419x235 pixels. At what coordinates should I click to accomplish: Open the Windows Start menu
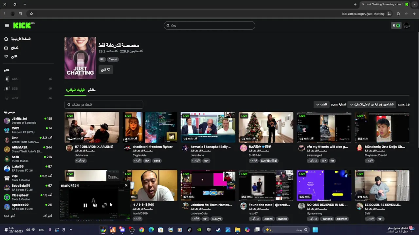click(x=315, y=230)
